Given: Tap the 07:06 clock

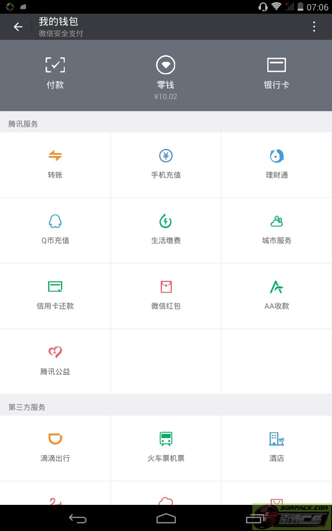Looking at the screenshot, I should (318, 7).
